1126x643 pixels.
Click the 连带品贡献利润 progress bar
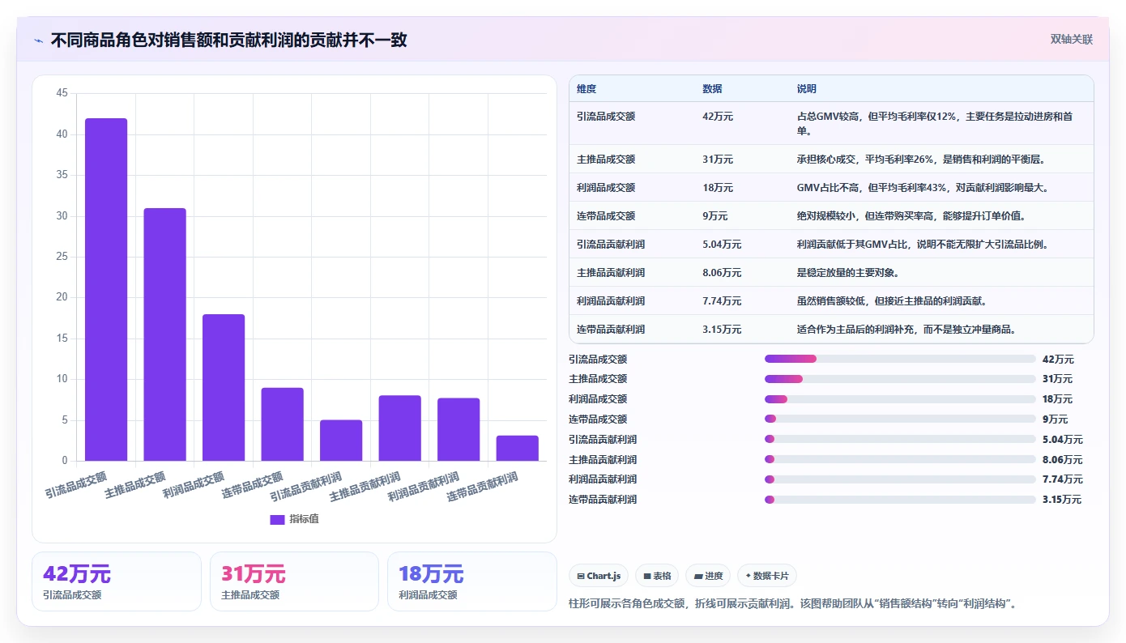(x=900, y=500)
